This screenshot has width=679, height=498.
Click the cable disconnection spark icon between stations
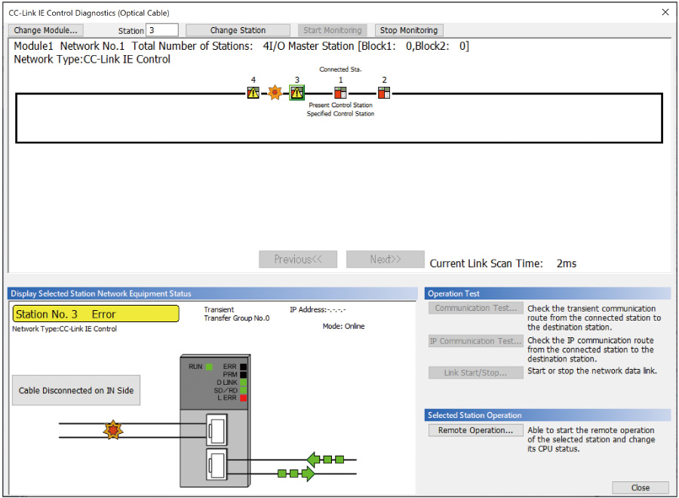[x=275, y=92]
